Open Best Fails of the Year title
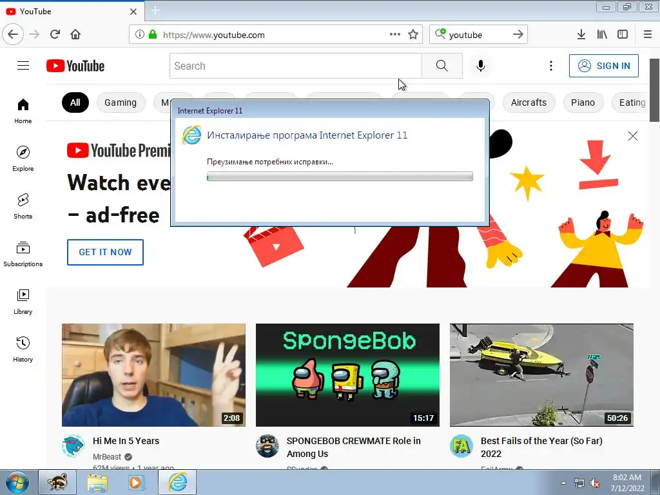Image resolution: width=660 pixels, height=495 pixels. [541, 447]
